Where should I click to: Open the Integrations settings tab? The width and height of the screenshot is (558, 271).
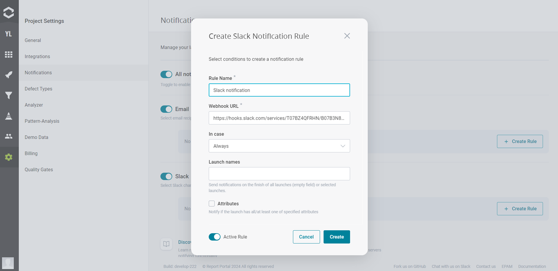(37, 57)
